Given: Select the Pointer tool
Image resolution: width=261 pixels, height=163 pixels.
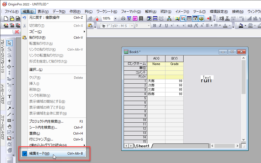Looking at the screenshot, I should coord(9,43).
